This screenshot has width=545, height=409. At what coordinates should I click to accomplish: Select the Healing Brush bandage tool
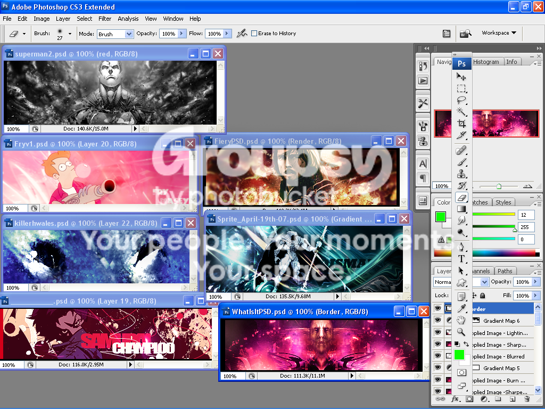click(x=461, y=151)
